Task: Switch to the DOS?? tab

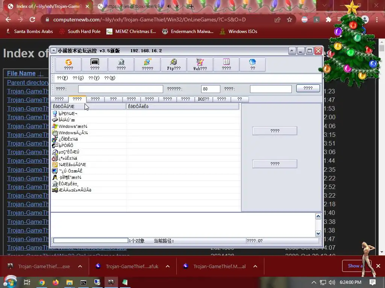Action: pos(203,99)
